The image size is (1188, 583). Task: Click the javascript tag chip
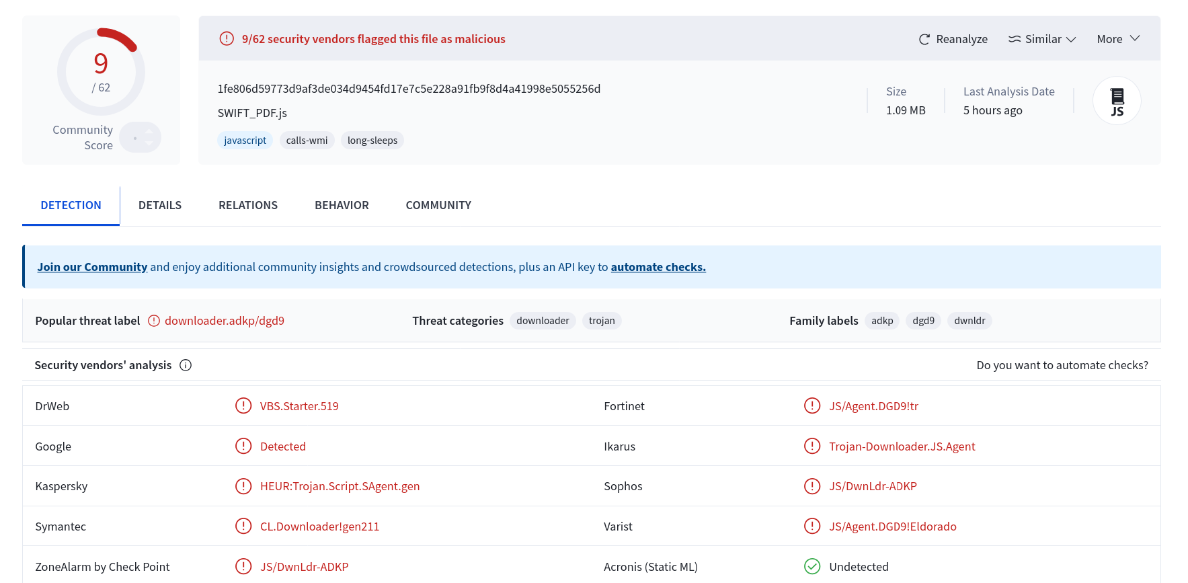[x=245, y=141]
